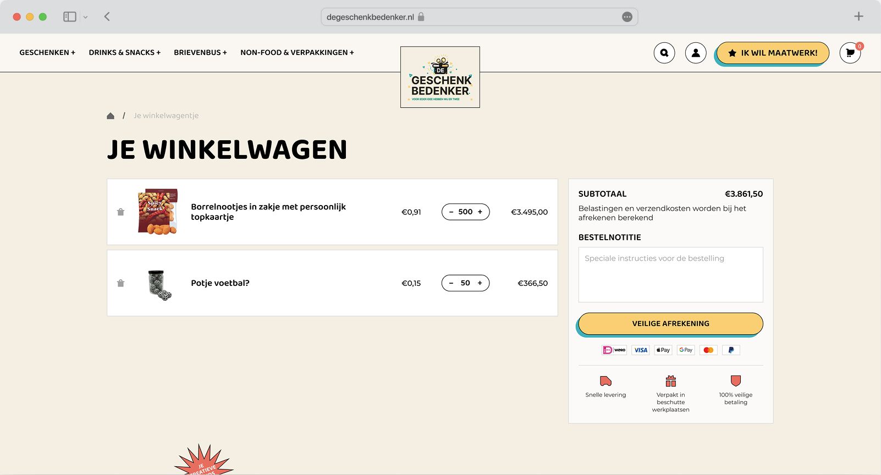The width and height of the screenshot is (881, 475).
Task: Proceed with Veilige Afrekening button
Action: click(671, 324)
